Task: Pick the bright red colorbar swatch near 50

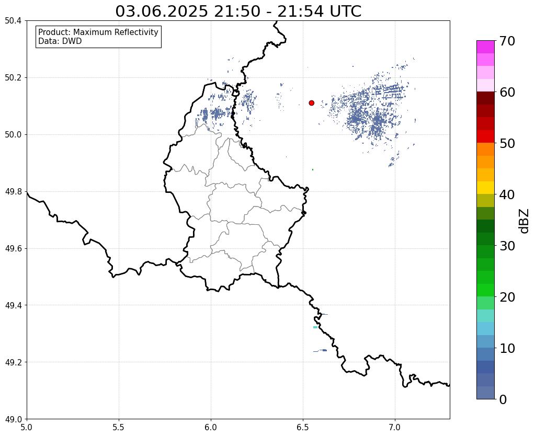Action: (x=485, y=136)
